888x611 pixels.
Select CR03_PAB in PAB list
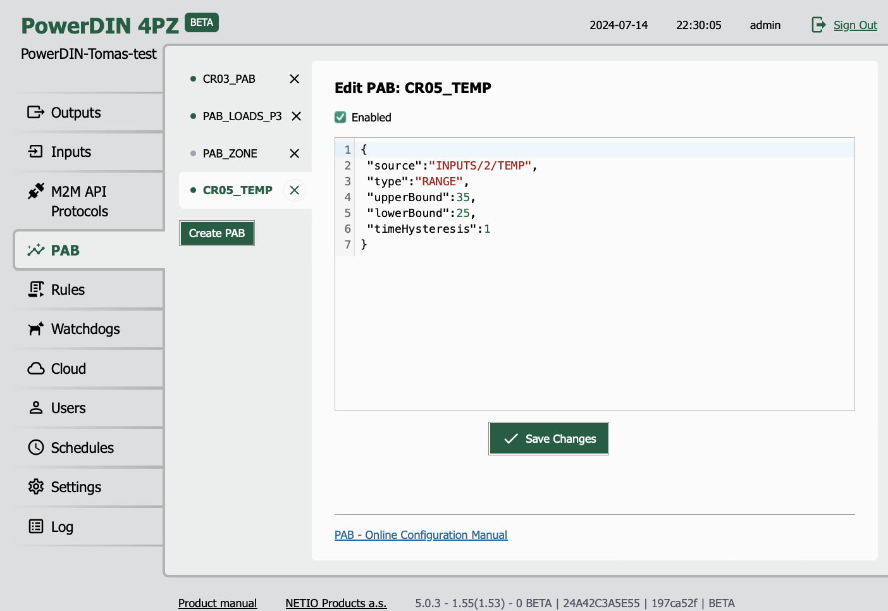[x=229, y=79]
